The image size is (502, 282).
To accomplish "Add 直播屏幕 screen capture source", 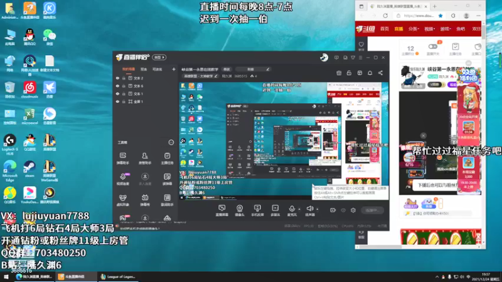I will point(222,211).
